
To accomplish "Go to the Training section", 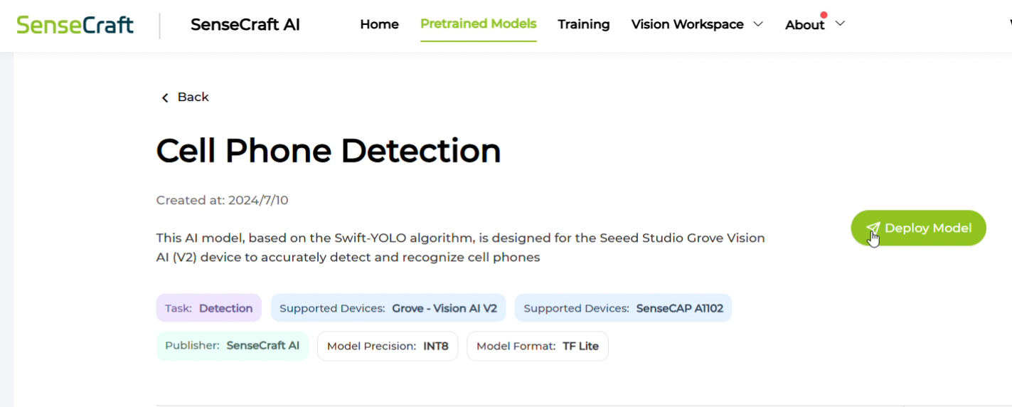I will (x=583, y=24).
